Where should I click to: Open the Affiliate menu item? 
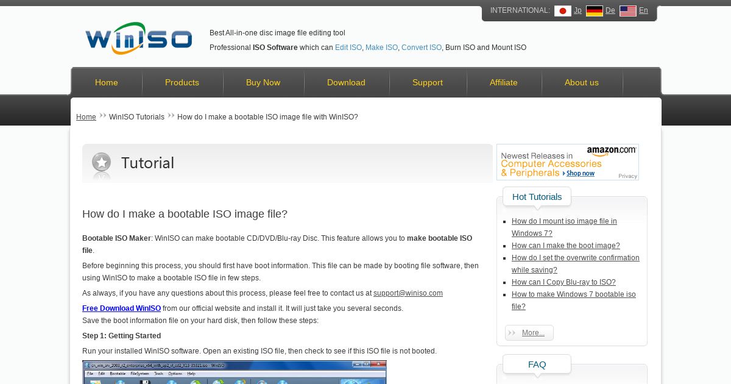tap(504, 82)
